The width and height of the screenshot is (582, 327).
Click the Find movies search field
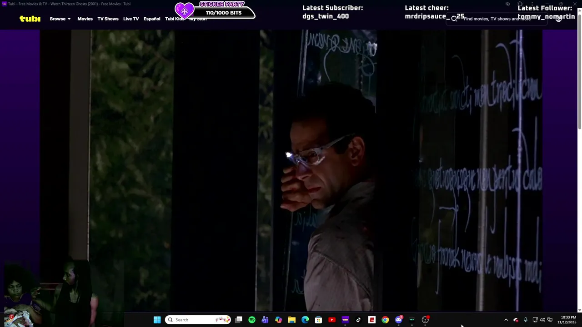click(497, 19)
